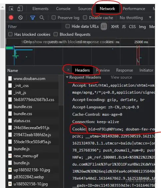Image resolution: width=161 pixels, height=188 pixels.
Task: Collapse the Request Headers section
Action: [x=67, y=77]
